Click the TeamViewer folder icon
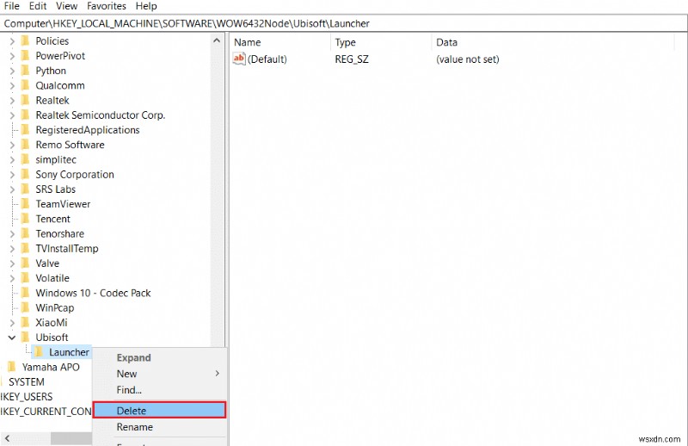This screenshot has height=446, width=688. click(x=26, y=204)
